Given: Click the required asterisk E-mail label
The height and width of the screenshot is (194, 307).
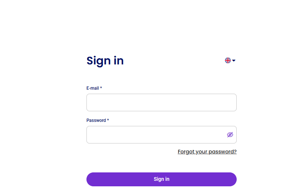Looking at the screenshot, I should (x=94, y=88).
